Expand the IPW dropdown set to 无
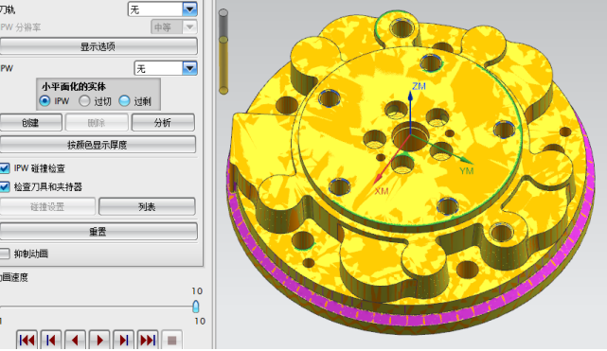 coord(166,68)
